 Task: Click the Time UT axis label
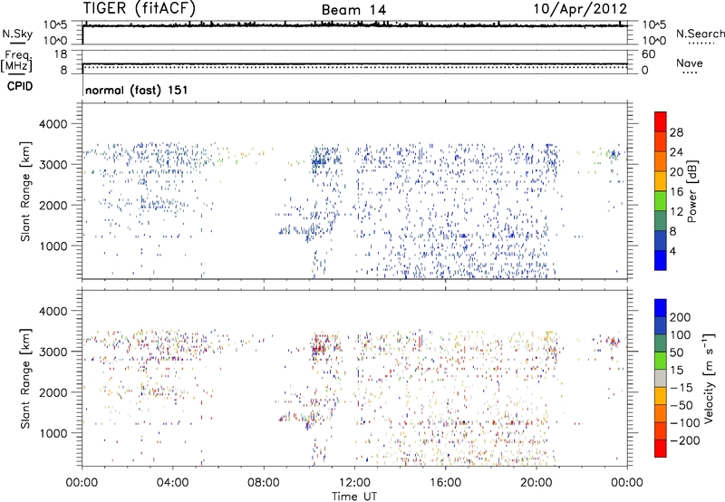coord(354,496)
